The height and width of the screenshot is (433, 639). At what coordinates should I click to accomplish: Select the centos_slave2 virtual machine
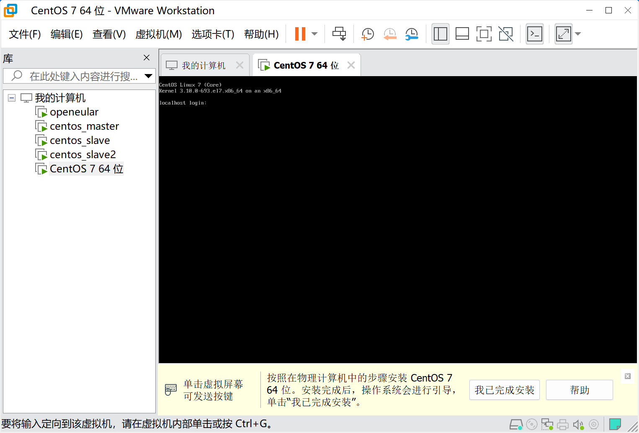(82, 155)
